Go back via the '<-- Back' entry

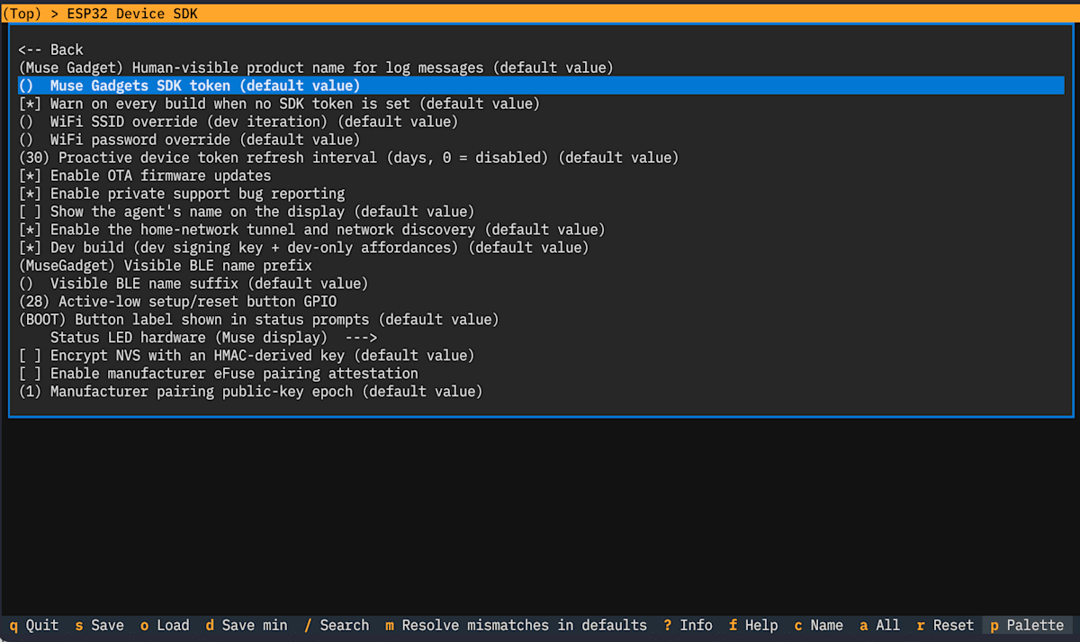pyautogui.click(x=50, y=50)
